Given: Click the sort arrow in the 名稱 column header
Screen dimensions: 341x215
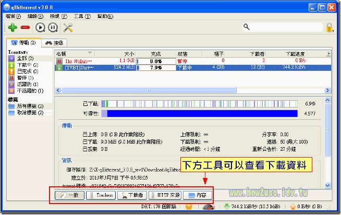Looking at the screenshot, I should 90,53.
